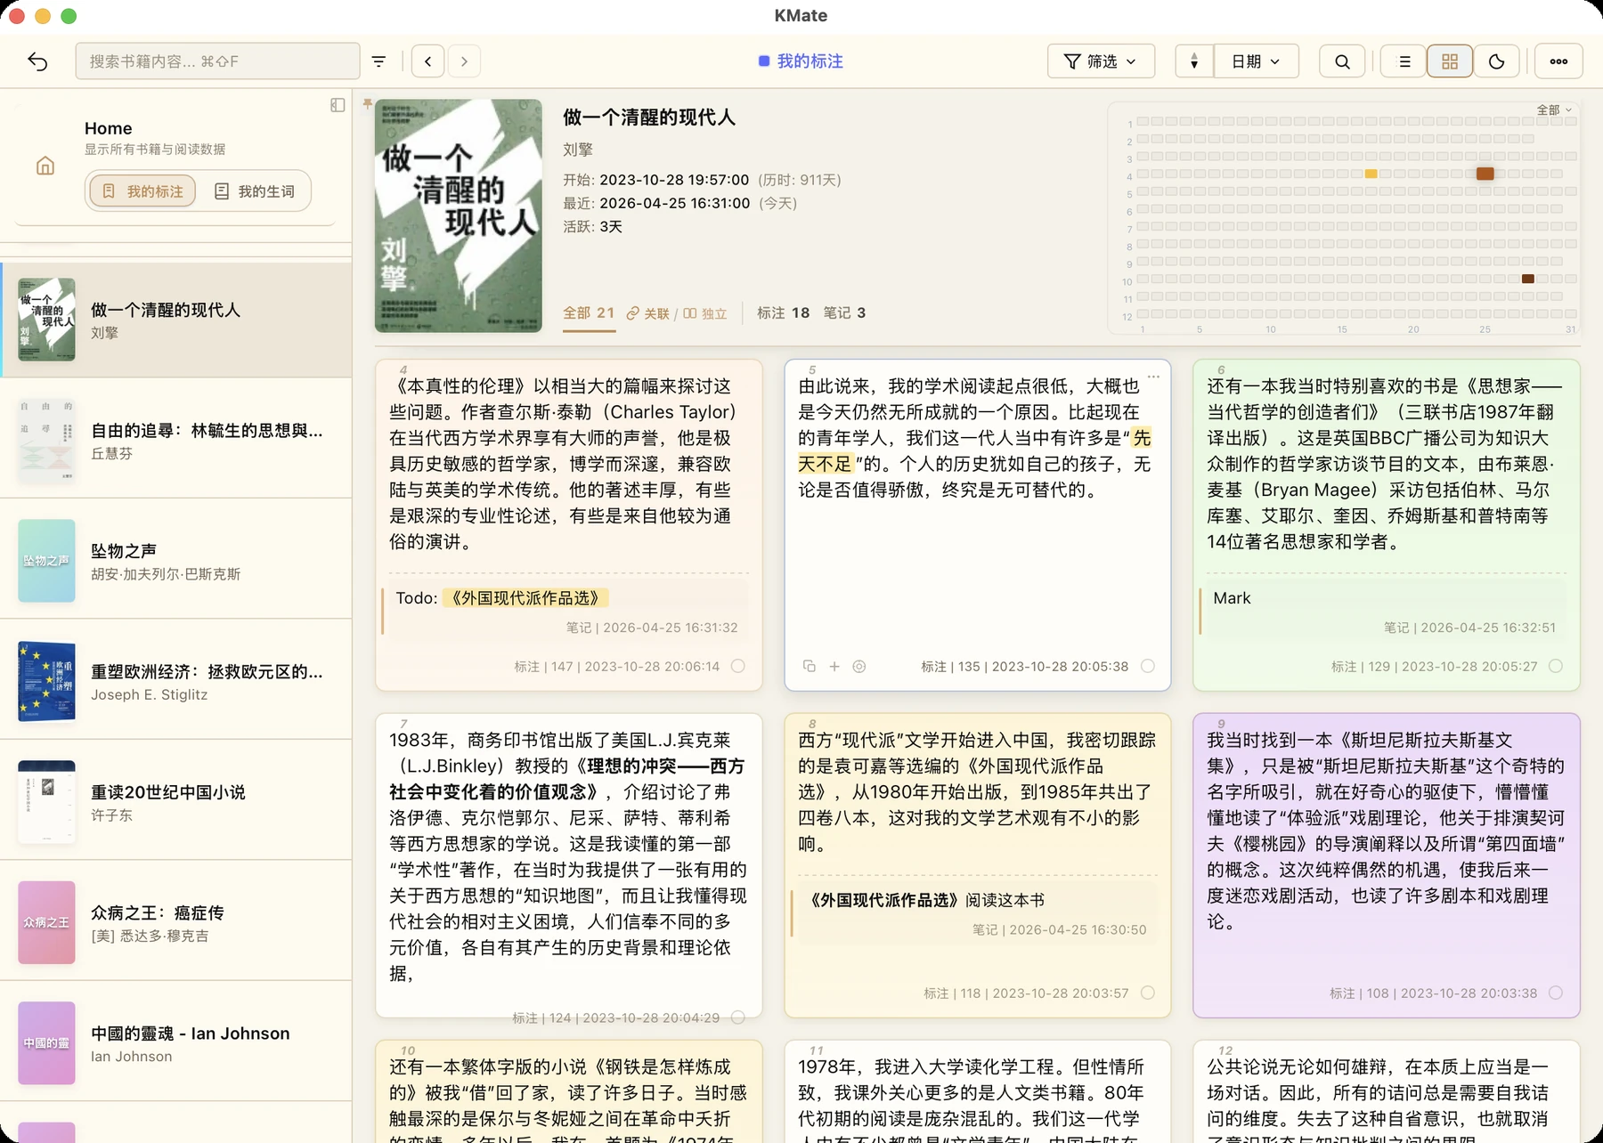Open the search filter options icon
The width and height of the screenshot is (1603, 1143).
[379, 61]
